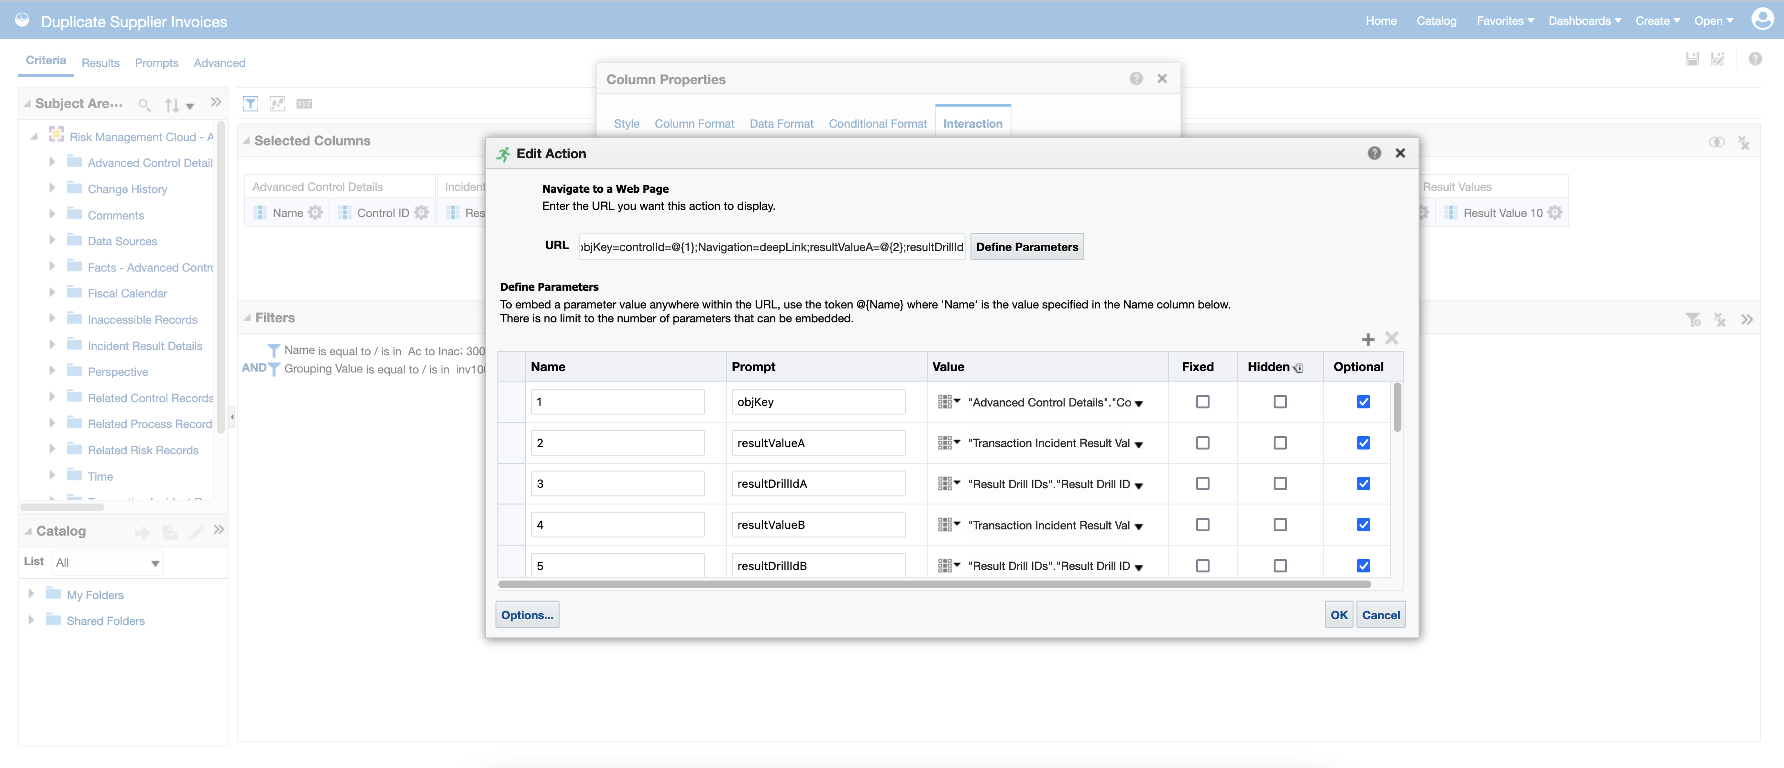Uncheck Optional for the resultDrillIdA row
1784x768 pixels.
click(1363, 483)
